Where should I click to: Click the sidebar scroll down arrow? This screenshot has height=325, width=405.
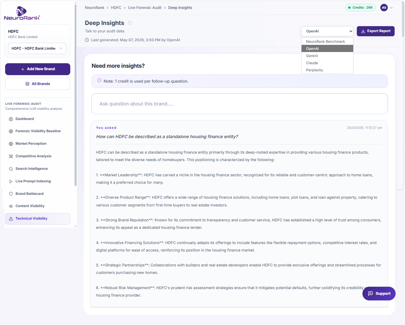[x=75, y=226]
